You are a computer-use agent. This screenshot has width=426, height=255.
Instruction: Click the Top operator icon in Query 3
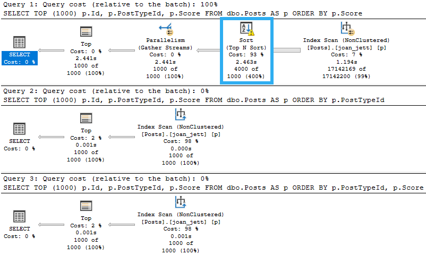coord(86,206)
